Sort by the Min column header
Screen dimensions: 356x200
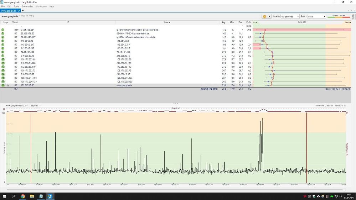(232, 22)
